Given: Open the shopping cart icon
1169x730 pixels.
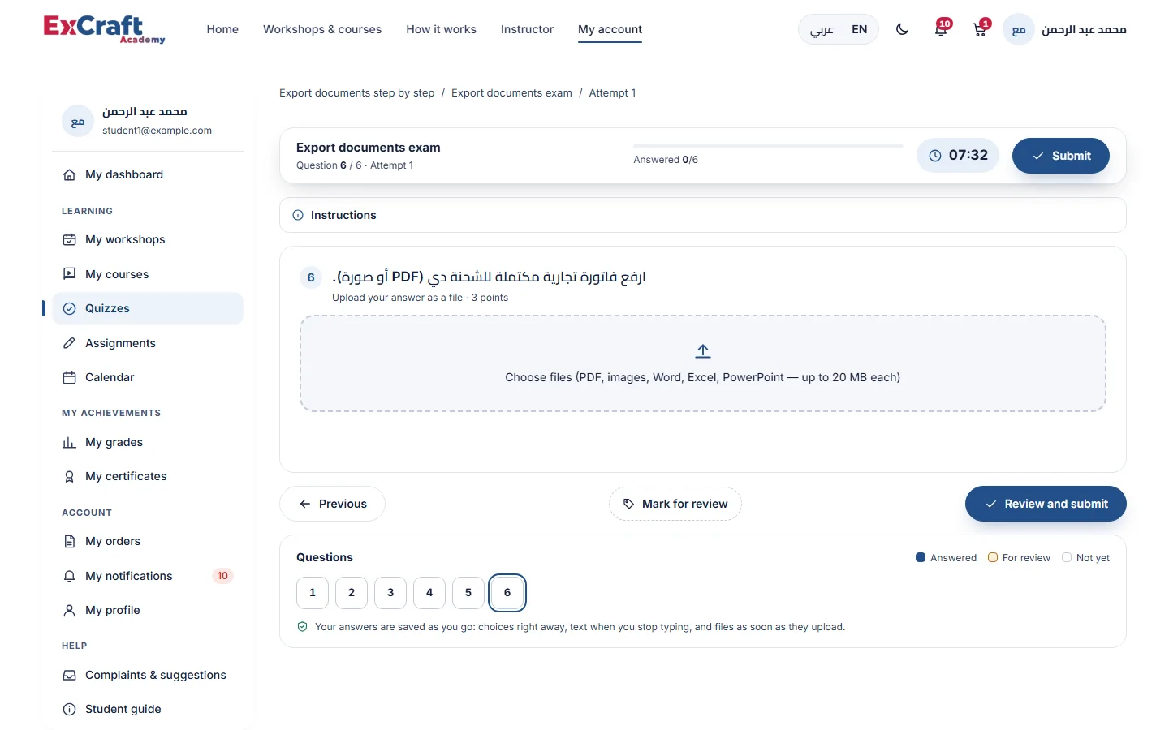Looking at the screenshot, I should point(981,29).
